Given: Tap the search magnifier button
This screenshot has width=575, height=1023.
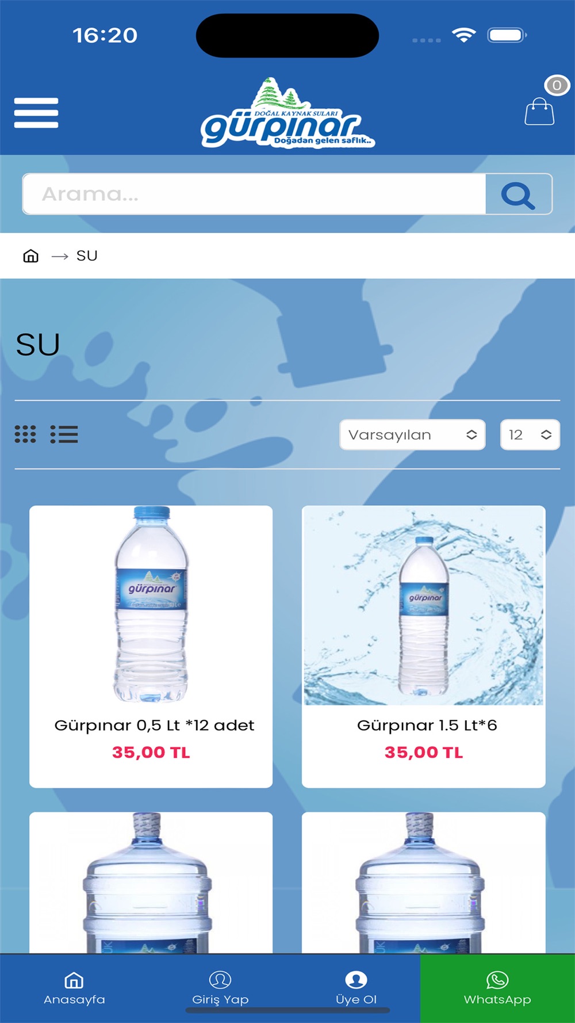Looking at the screenshot, I should point(519,194).
